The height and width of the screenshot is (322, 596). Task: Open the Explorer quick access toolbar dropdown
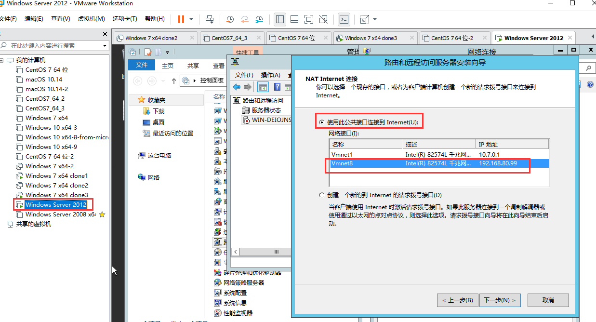(x=167, y=52)
